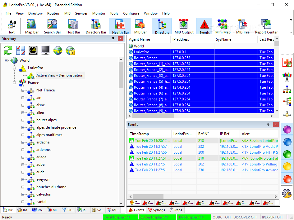The image size is (294, 220).
Task: Select Active View - Demonstration tree item
Action: (60, 75)
